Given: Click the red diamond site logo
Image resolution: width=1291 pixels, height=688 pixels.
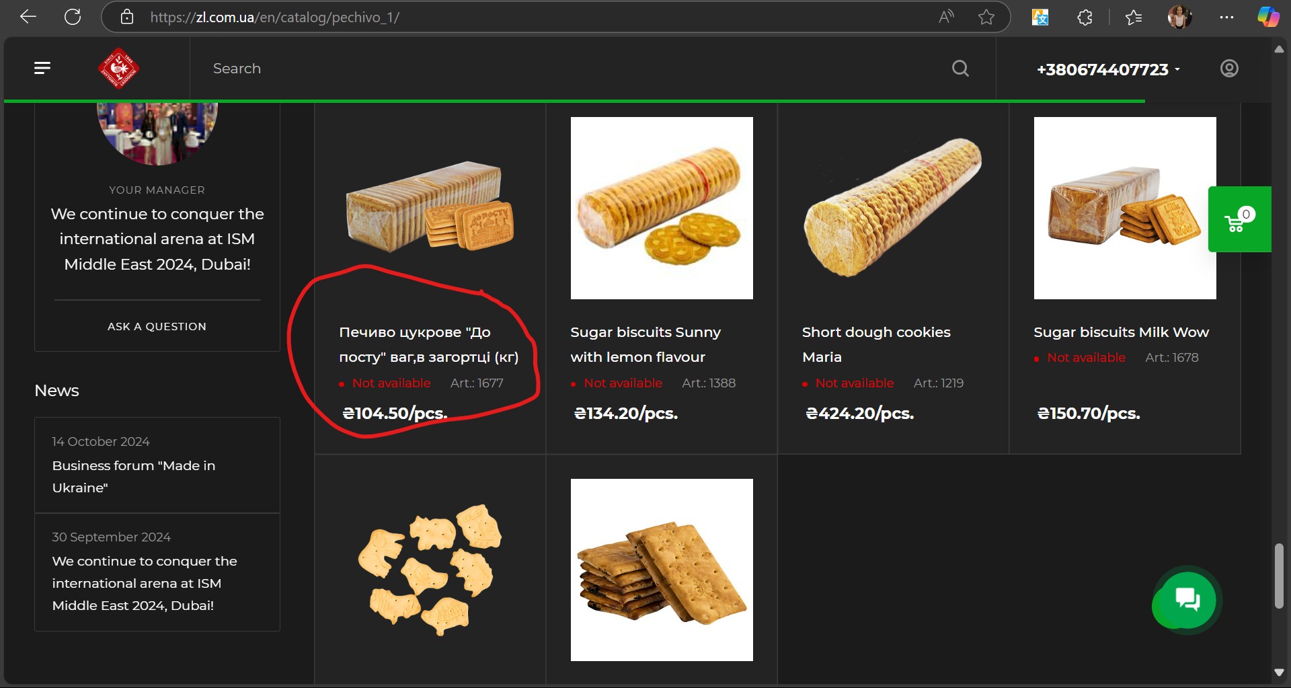Looking at the screenshot, I should (x=119, y=68).
